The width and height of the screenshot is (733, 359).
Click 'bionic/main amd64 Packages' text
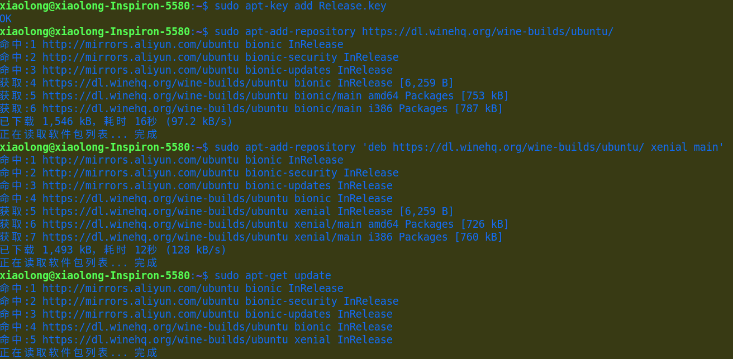point(374,96)
